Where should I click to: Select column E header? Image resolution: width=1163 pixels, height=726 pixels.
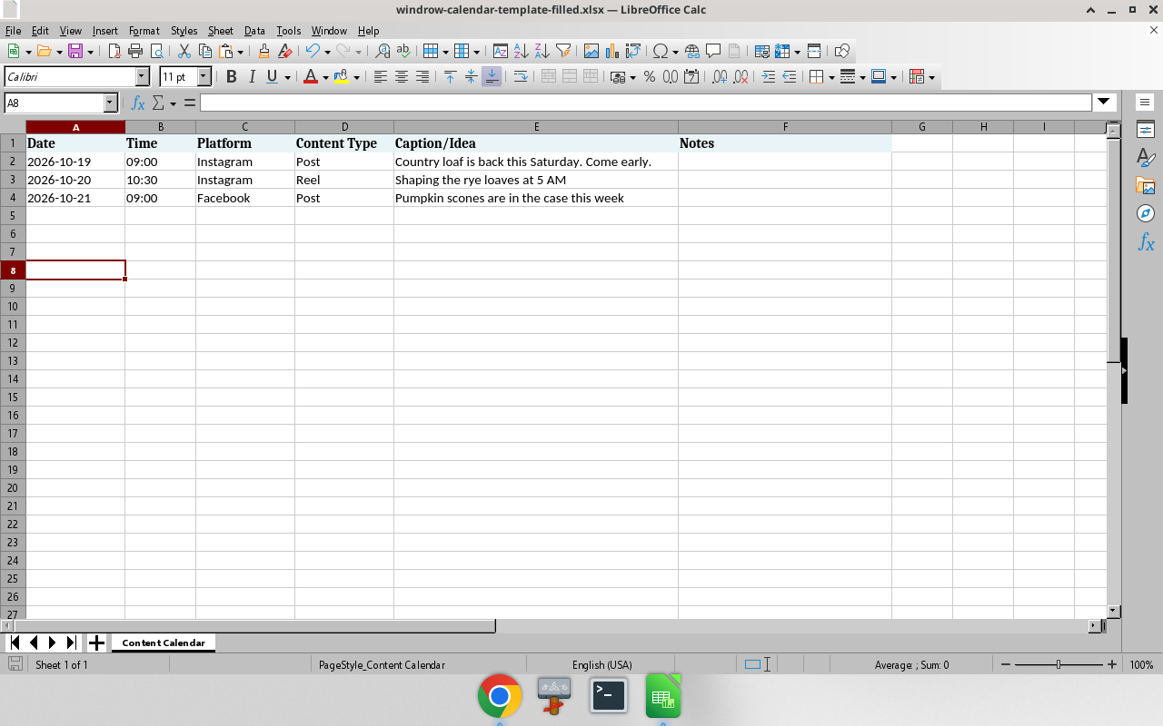536,127
